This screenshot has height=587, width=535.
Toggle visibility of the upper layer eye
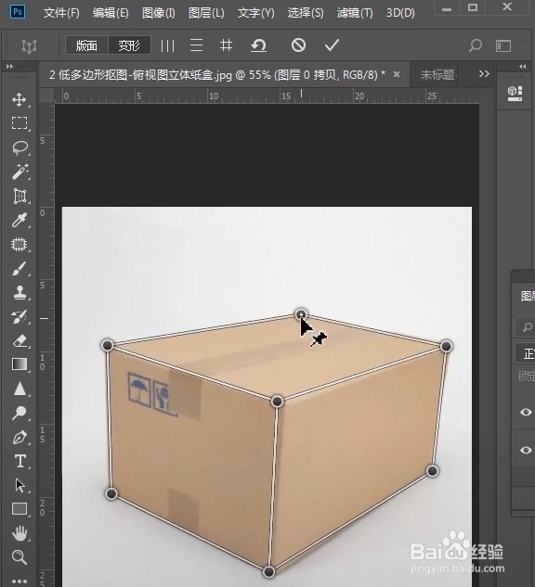pos(526,412)
